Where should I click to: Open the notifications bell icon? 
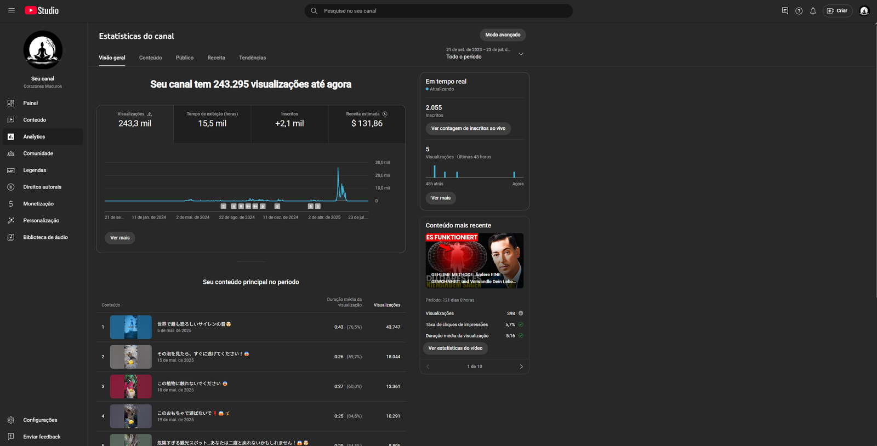click(x=813, y=10)
